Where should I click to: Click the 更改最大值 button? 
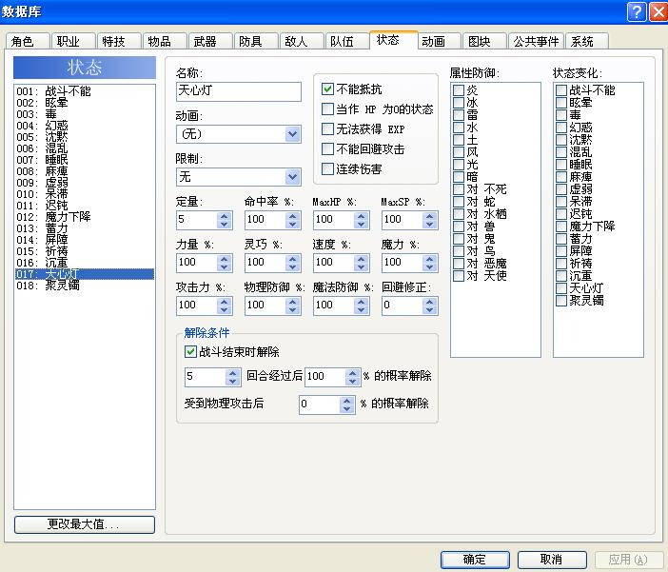point(85,524)
